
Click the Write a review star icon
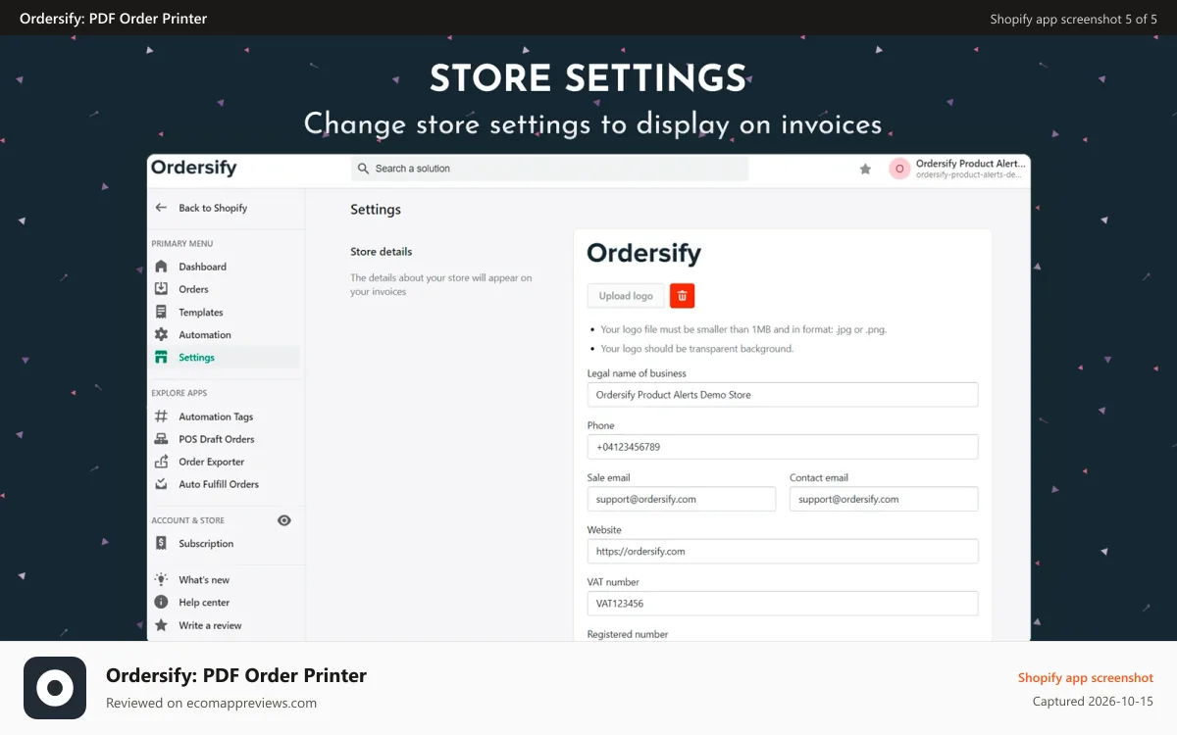pyautogui.click(x=161, y=625)
